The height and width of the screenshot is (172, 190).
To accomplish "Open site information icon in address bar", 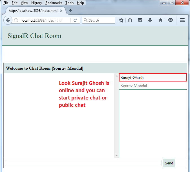I will point(16,20).
